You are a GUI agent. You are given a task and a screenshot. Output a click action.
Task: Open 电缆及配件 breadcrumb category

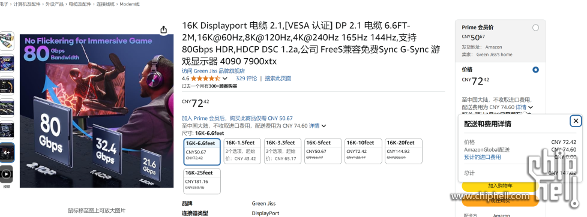(79, 4)
